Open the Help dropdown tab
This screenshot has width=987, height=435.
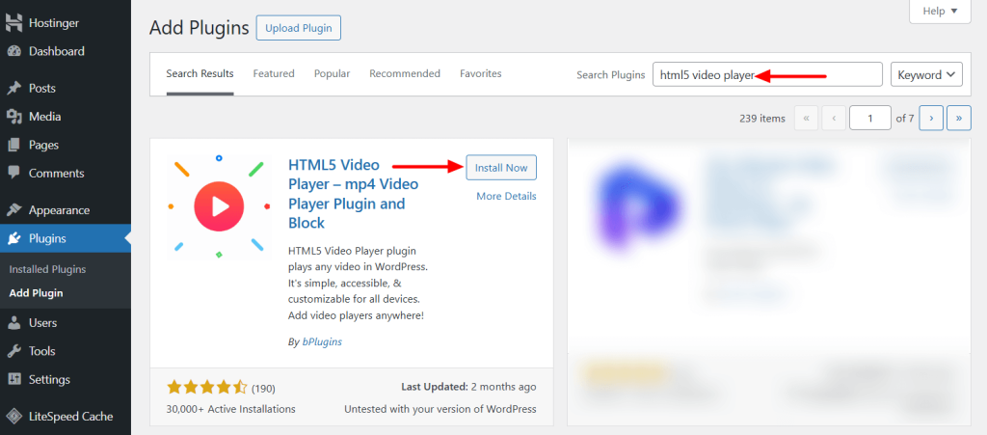tap(940, 12)
